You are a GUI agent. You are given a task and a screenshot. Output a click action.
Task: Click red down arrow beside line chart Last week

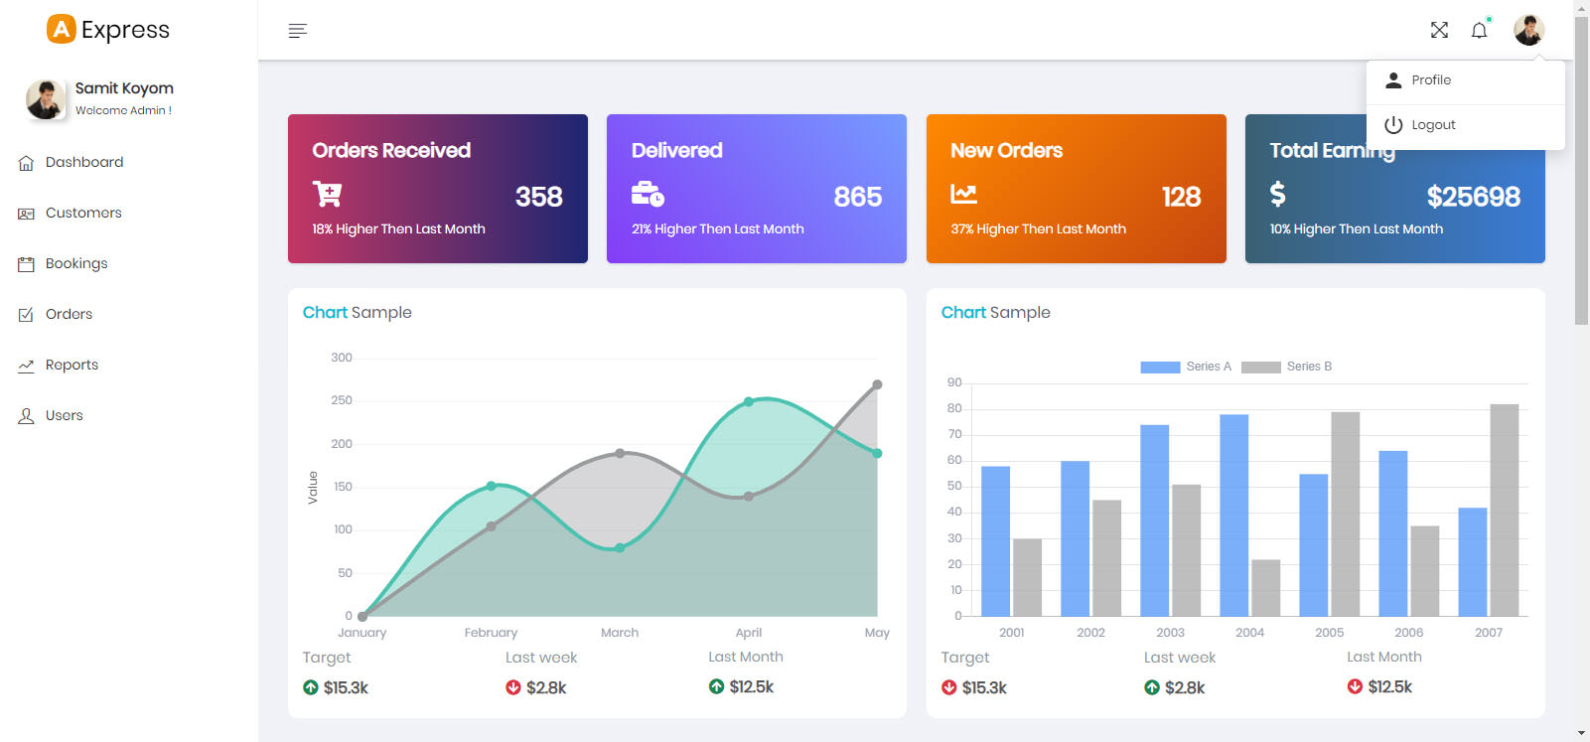(x=513, y=687)
